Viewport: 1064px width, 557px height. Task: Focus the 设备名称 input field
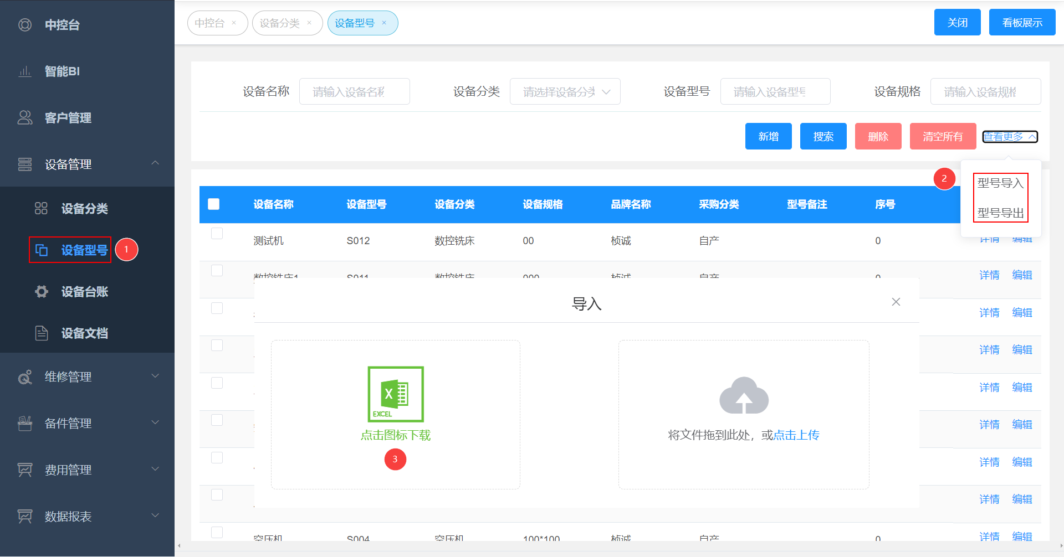[354, 92]
